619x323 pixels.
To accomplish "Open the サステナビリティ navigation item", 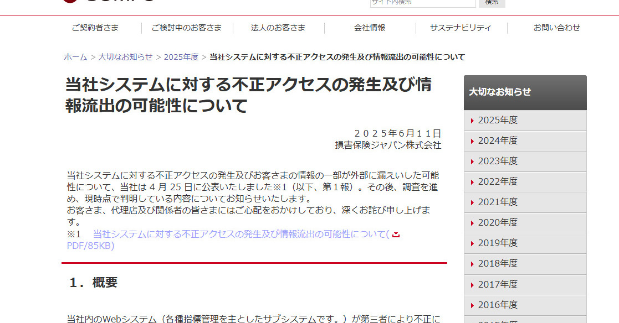I will tap(461, 28).
